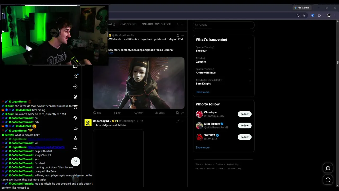Show more trending topics

tap(203, 92)
